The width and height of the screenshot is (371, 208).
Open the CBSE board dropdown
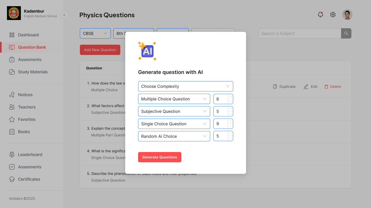[x=95, y=33]
